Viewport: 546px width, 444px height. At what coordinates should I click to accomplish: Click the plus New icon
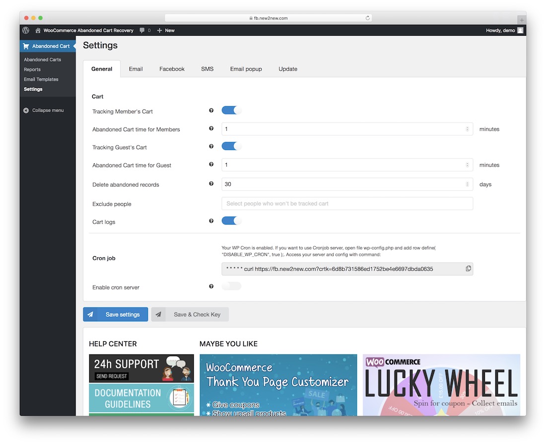point(159,30)
